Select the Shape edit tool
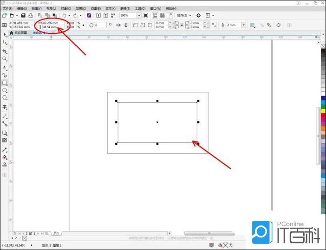This screenshot has height=250, width=326. point(5,43)
